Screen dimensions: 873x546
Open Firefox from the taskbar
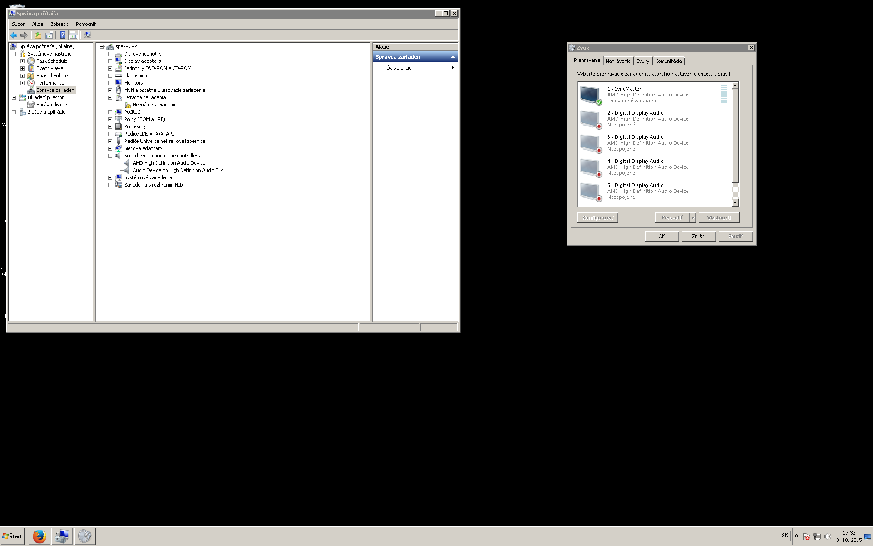pos(40,536)
